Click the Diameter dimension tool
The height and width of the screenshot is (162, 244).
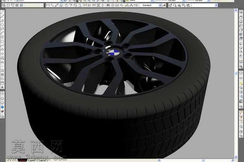pyautogui.click(x=75, y=6)
